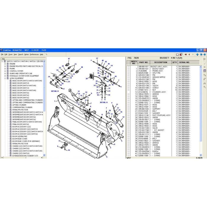Image resolution: width=207 pixels, height=207 pixels.
Task: Click the checkmark icon in right sidebar
Action: pyautogui.click(x=205, y=63)
